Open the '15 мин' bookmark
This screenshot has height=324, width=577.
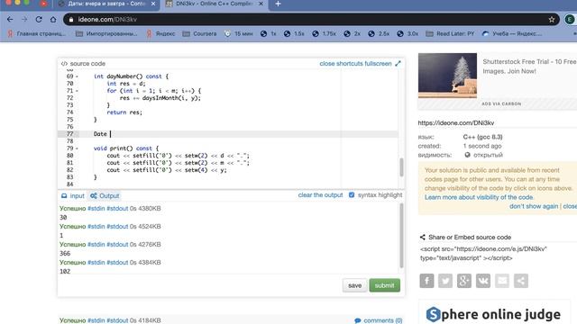[x=238, y=34]
